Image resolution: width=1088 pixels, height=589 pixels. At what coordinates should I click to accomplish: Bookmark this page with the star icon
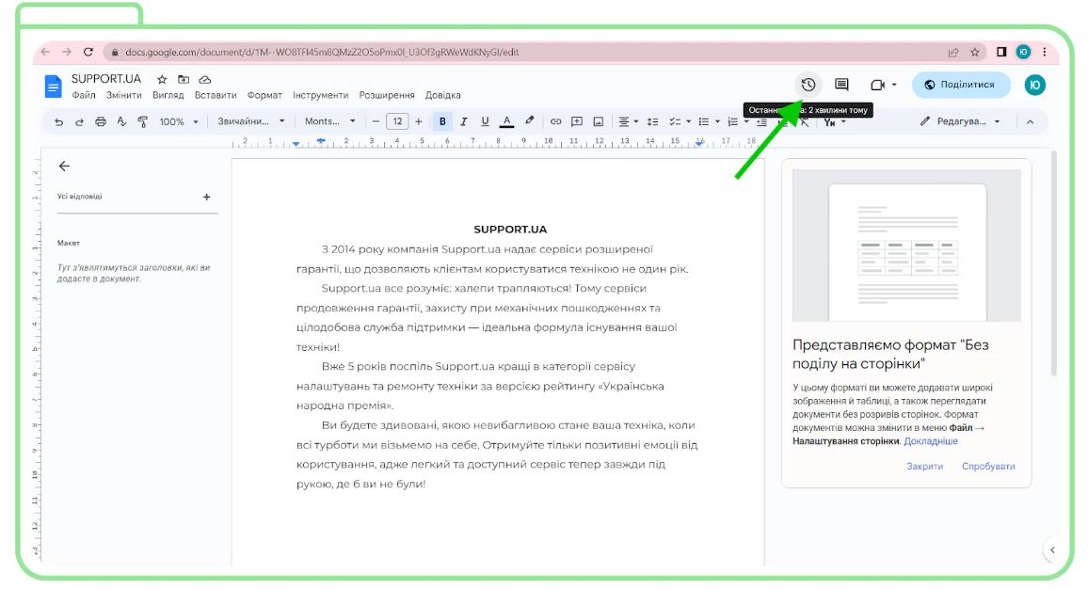975,52
